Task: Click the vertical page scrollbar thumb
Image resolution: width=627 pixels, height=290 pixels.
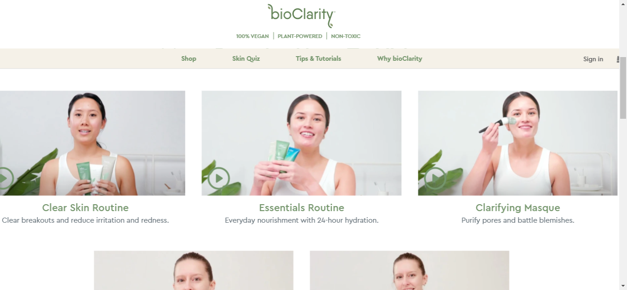Action: [623, 88]
